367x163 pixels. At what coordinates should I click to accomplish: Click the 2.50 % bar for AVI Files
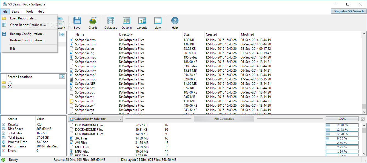point(342,143)
